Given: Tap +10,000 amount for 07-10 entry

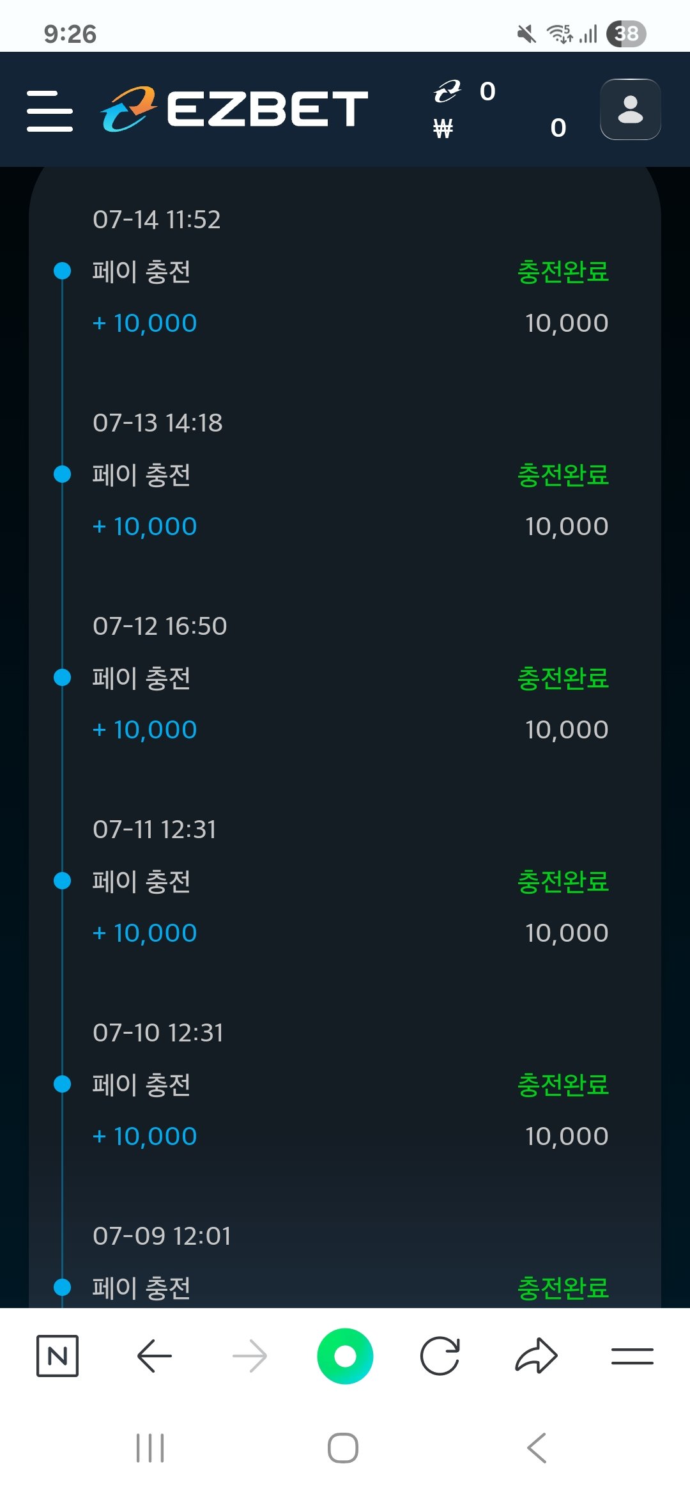Looking at the screenshot, I should (x=145, y=1136).
